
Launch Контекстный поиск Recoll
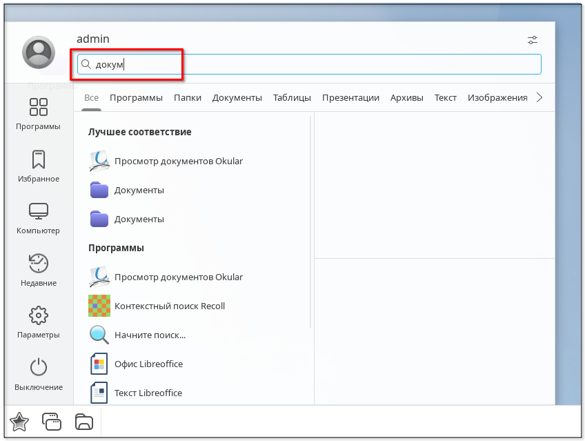pyautogui.click(x=169, y=306)
